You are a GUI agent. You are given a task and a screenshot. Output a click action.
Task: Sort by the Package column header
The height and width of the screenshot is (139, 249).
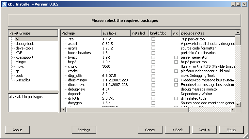tap(81, 33)
